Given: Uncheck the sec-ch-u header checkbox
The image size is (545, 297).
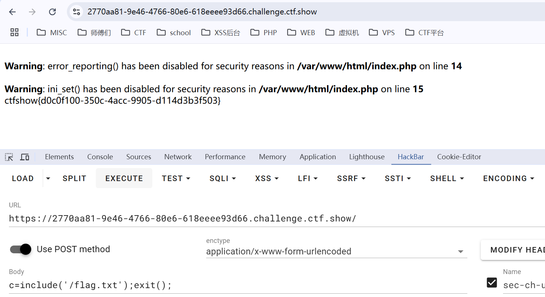Looking at the screenshot, I should click(x=492, y=283).
